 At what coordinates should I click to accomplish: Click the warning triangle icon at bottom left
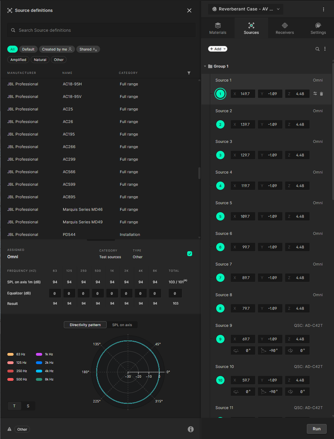pyautogui.click(x=9, y=429)
